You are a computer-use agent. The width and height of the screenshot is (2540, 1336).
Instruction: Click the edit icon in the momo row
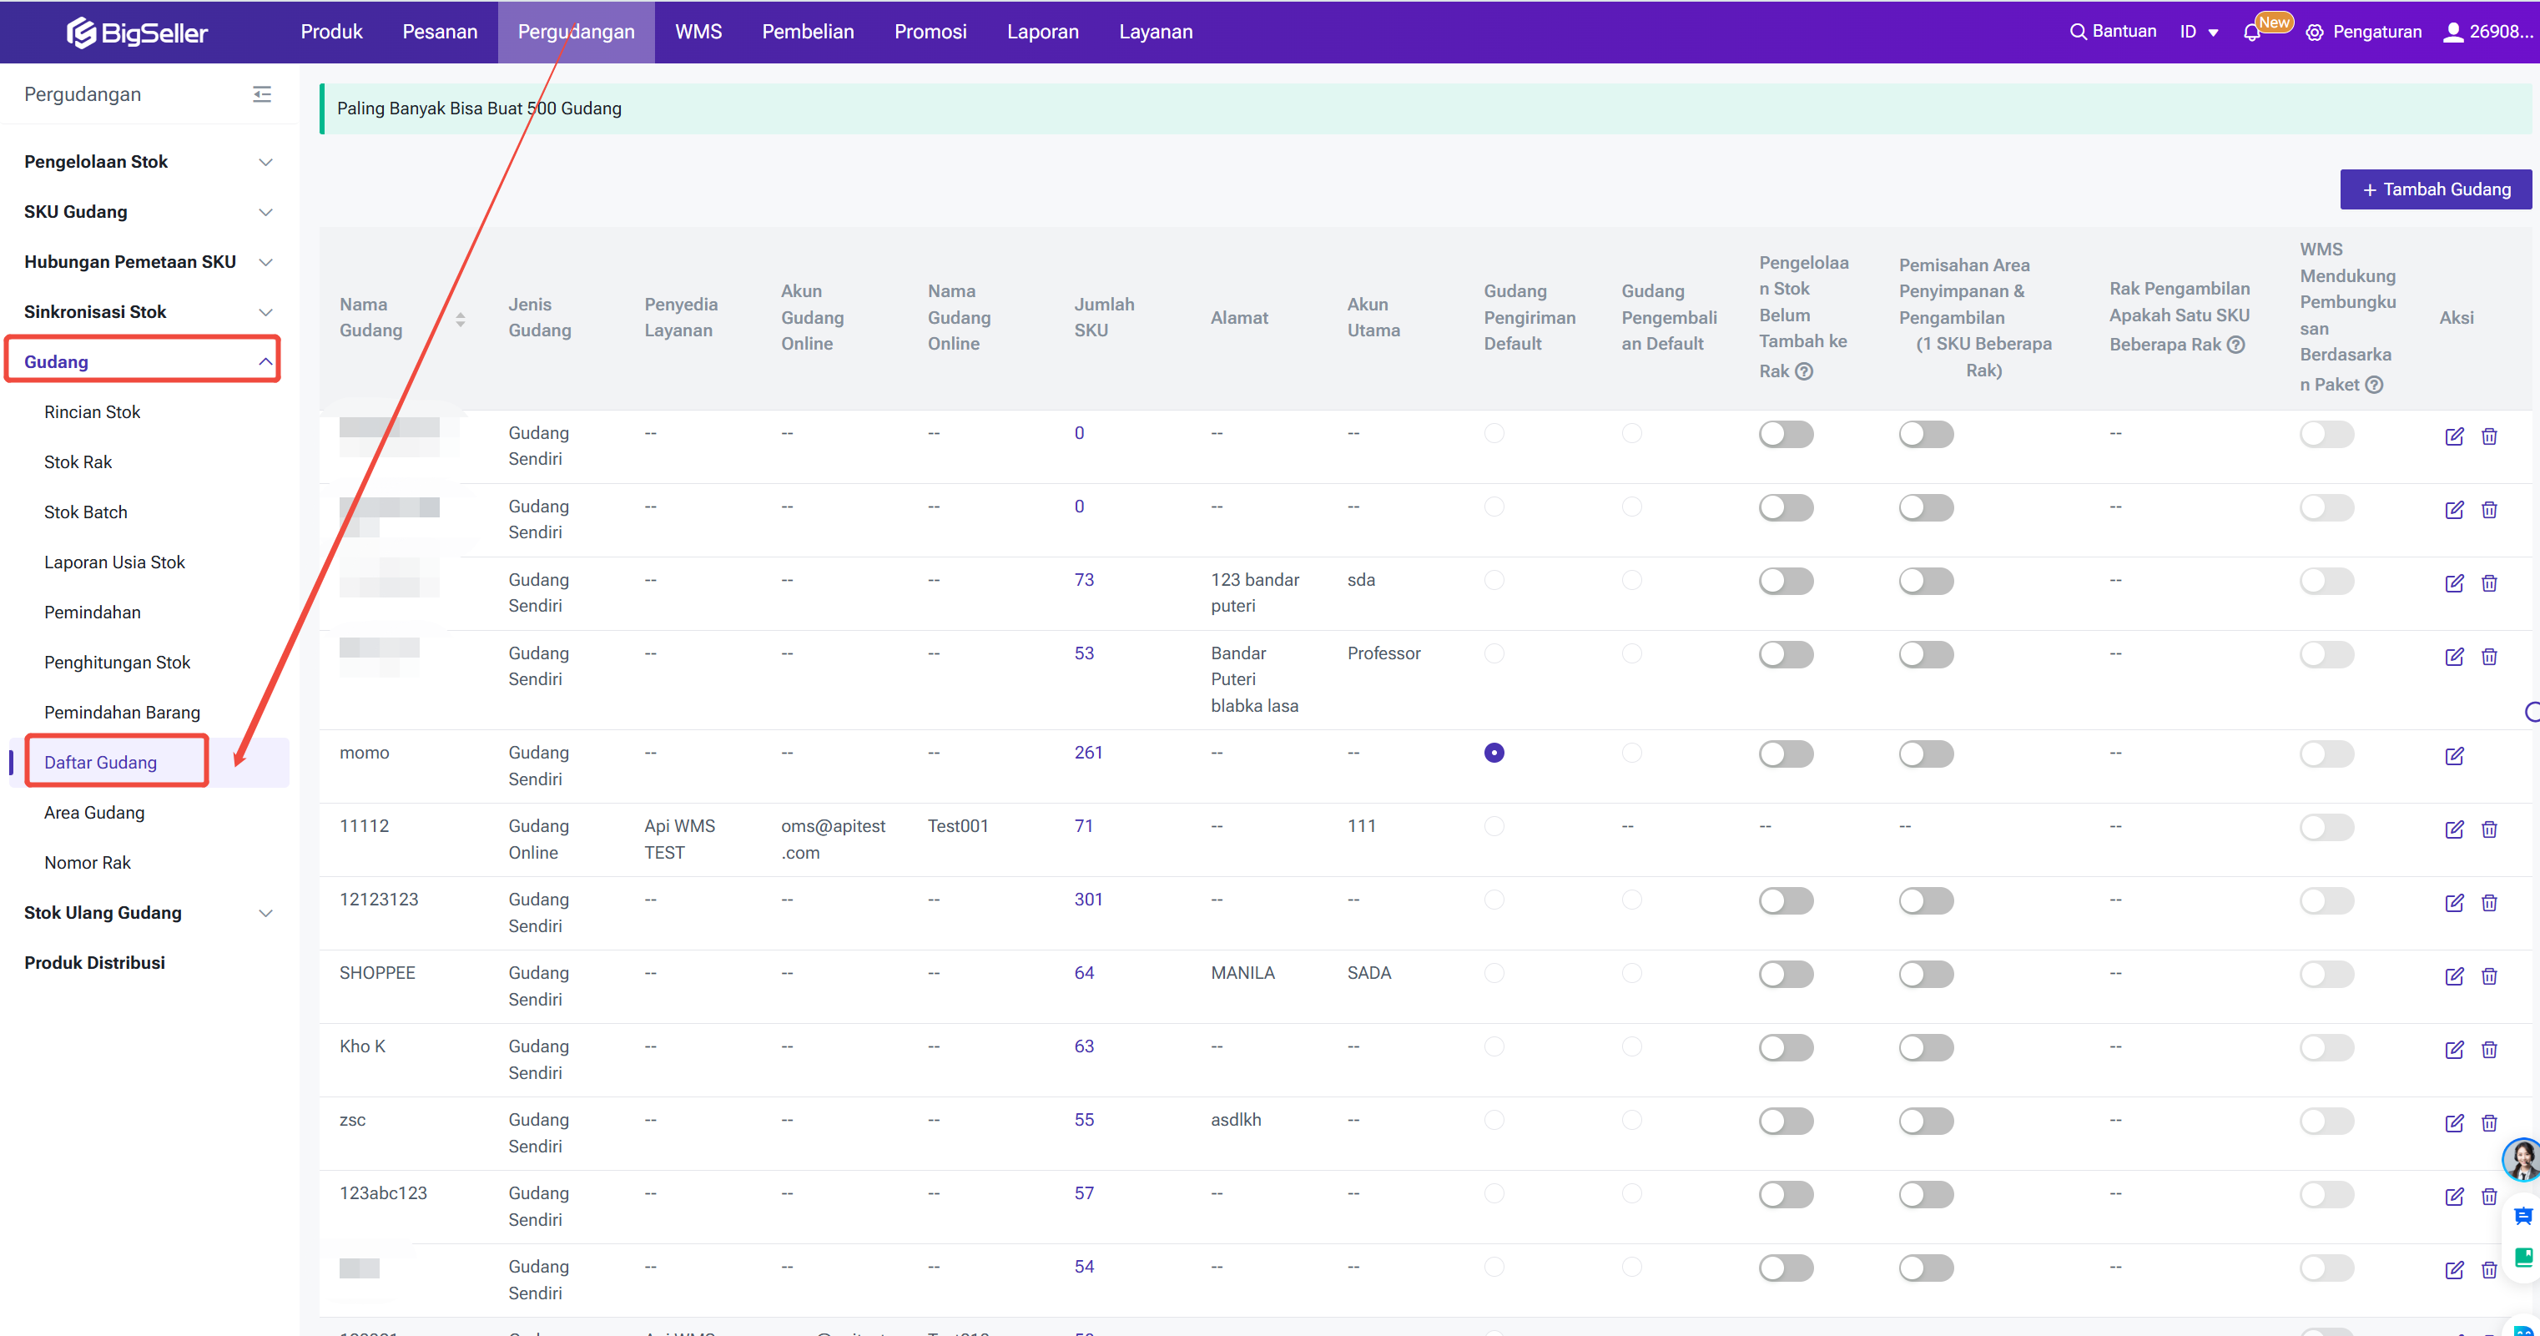coord(2453,756)
